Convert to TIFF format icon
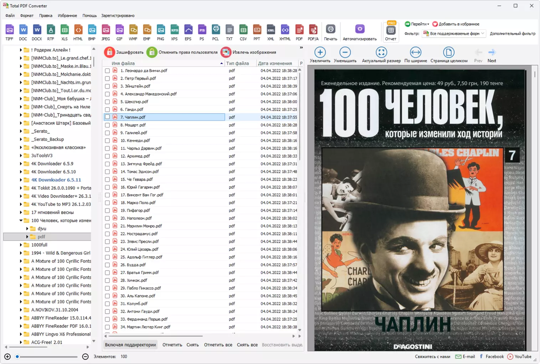 (9, 32)
